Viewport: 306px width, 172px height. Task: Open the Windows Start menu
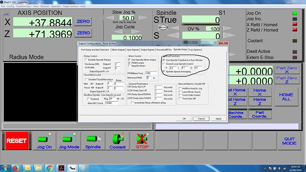point(5,168)
